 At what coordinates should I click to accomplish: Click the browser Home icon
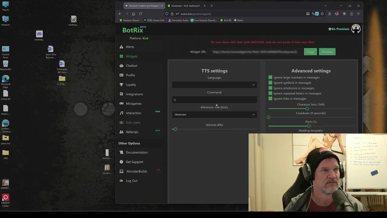tap(133, 14)
